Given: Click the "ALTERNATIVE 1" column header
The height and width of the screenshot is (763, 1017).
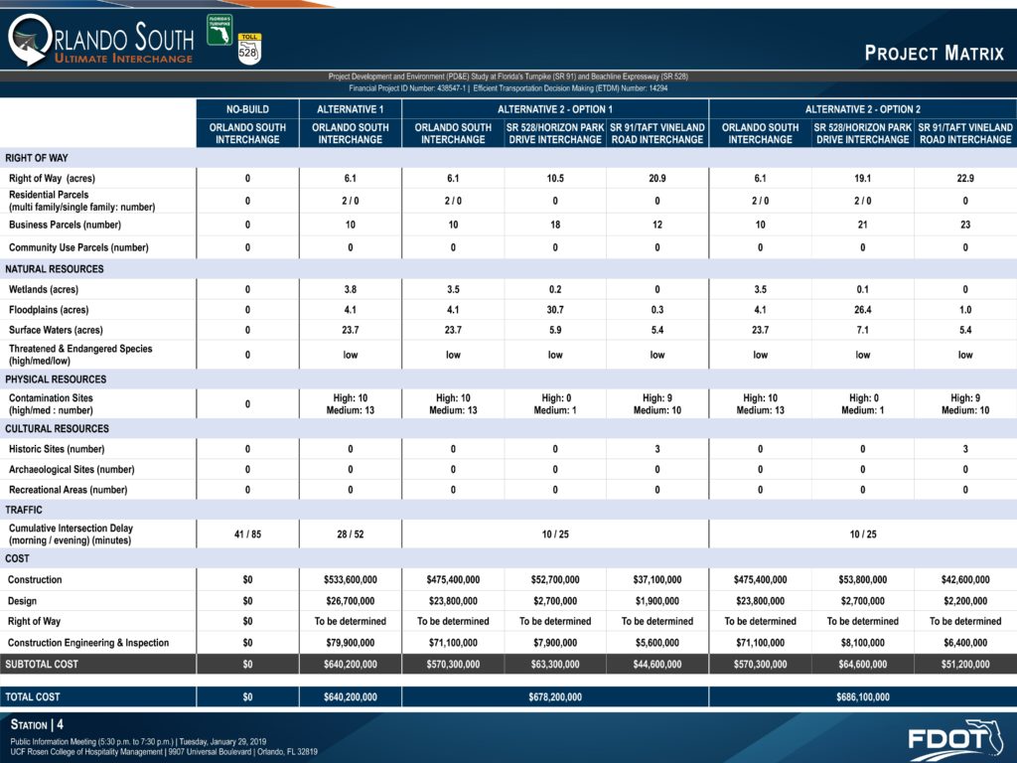Looking at the screenshot, I should tap(351, 109).
